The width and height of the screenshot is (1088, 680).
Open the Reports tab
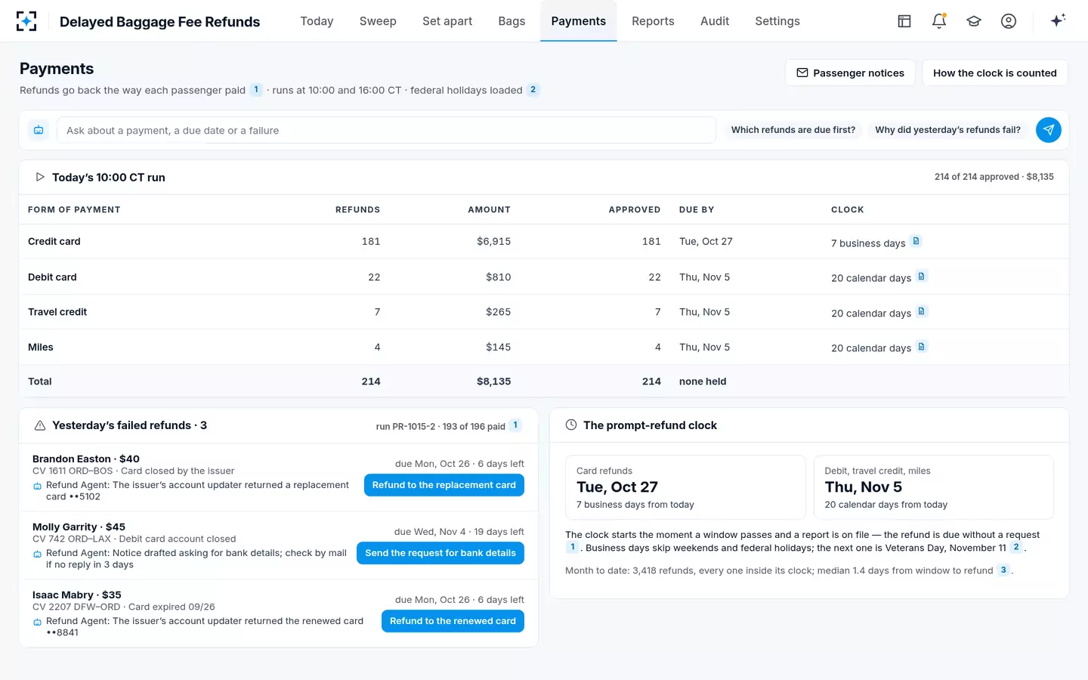click(x=653, y=21)
